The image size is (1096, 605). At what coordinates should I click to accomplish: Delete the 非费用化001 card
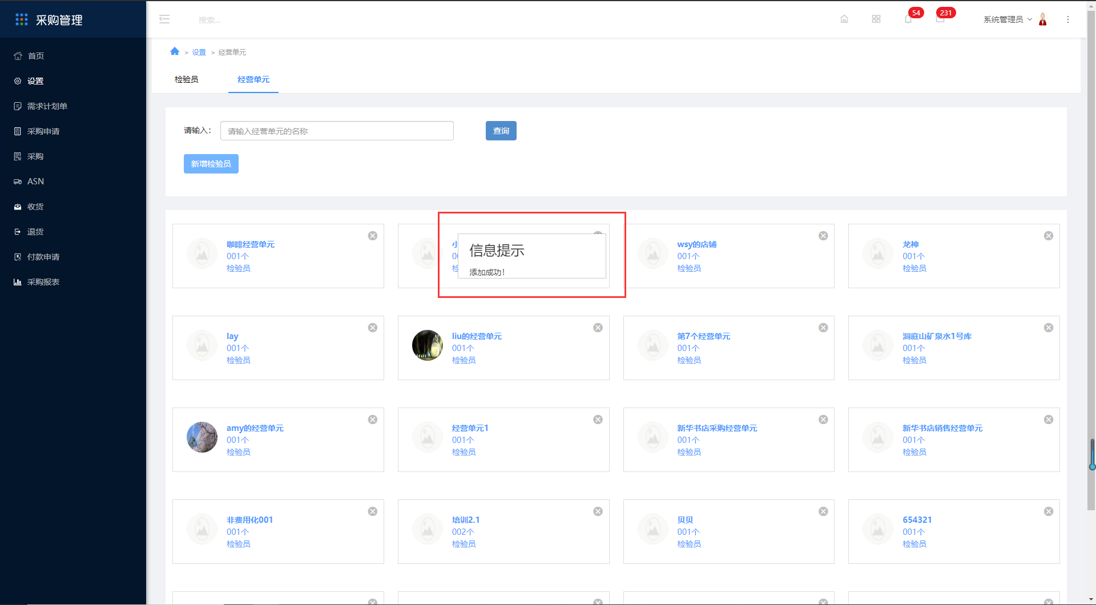373,511
